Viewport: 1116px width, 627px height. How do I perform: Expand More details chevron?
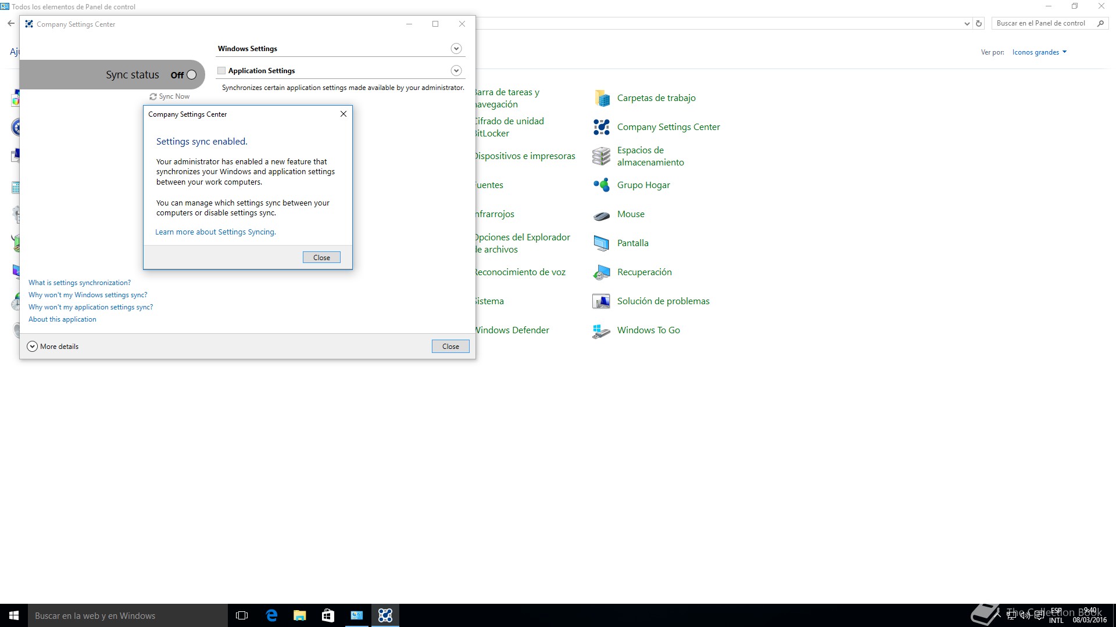[x=32, y=347]
